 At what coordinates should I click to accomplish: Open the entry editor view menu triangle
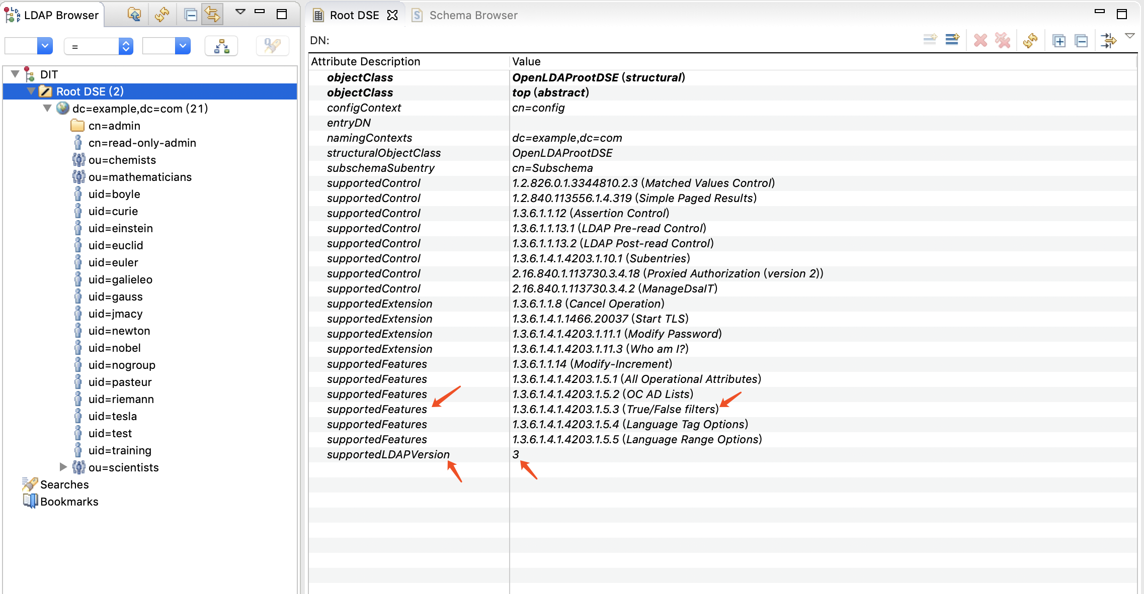click(x=1130, y=36)
